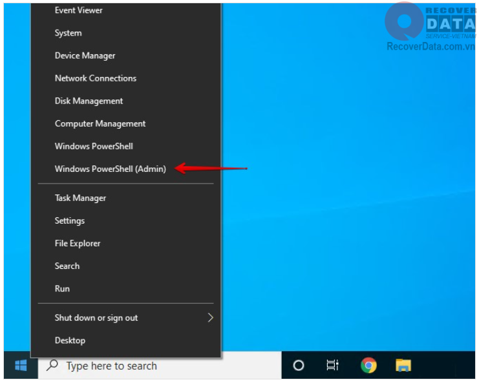Open File Explorer icon on taskbar
479x382 pixels.
[403, 365]
